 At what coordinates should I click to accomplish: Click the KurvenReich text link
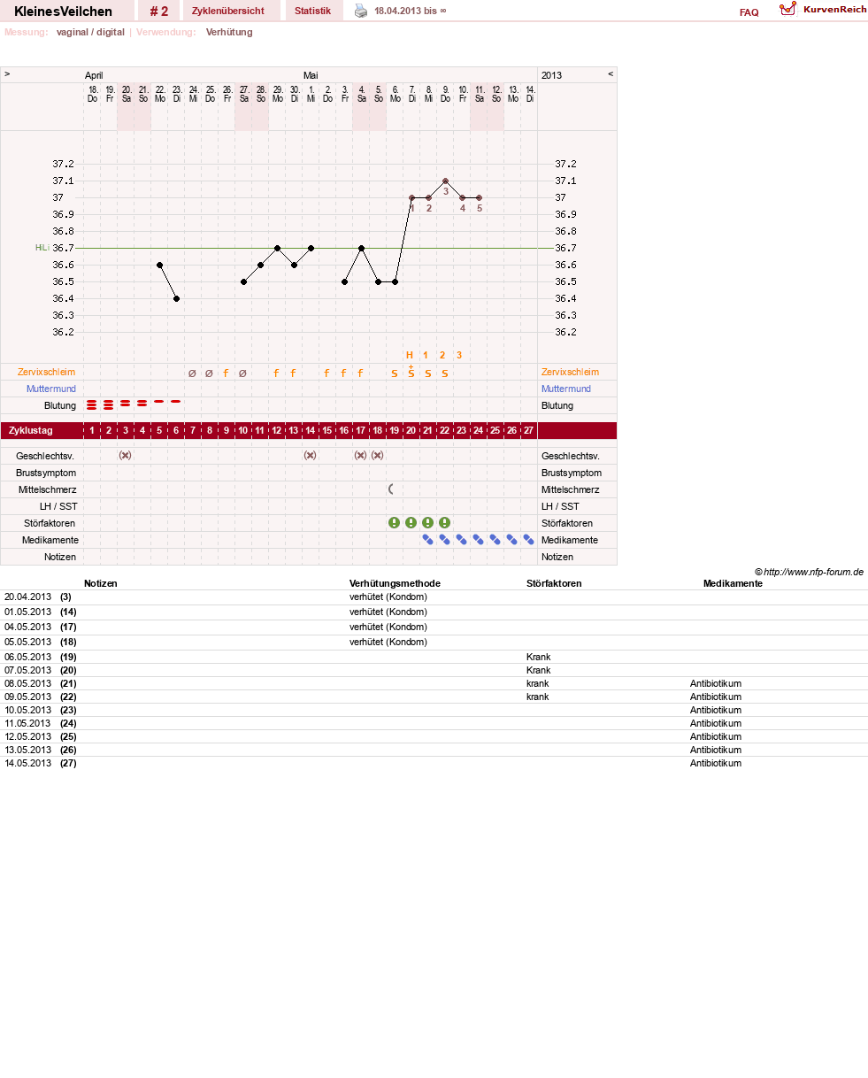coord(834,9)
